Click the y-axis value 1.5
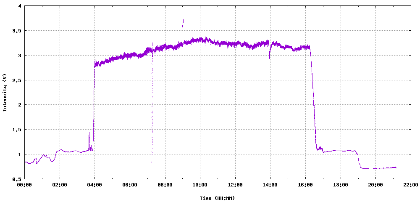The width and height of the screenshot is (420, 202). click(16, 129)
